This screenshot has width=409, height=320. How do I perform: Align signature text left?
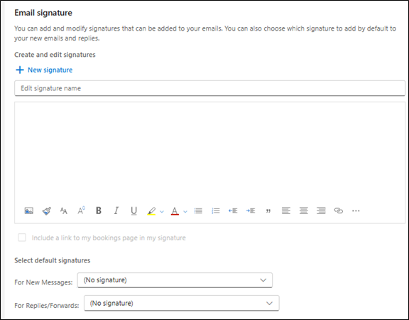point(286,210)
